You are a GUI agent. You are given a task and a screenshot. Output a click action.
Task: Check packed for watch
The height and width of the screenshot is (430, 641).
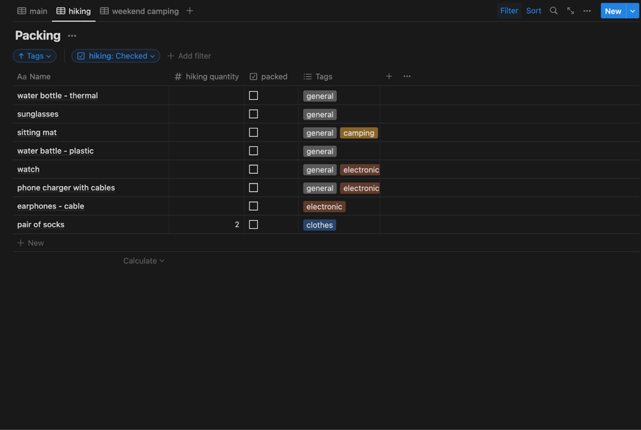coord(254,169)
